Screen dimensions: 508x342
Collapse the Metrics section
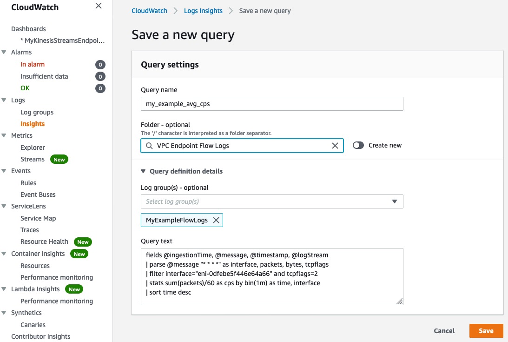tap(4, 135)
